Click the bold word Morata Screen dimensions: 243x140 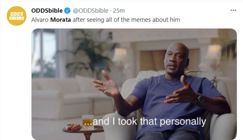[61, 20]
